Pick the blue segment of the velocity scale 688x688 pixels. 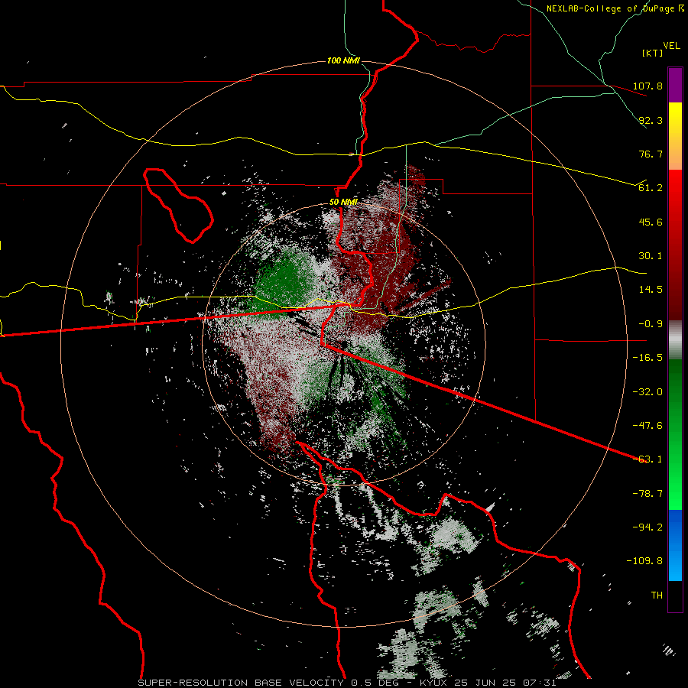pos(675,545)
